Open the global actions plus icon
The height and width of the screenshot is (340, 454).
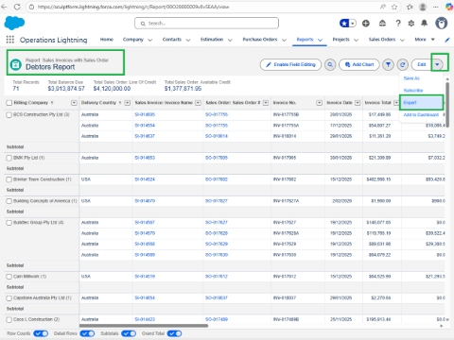(x=366, y=24)
